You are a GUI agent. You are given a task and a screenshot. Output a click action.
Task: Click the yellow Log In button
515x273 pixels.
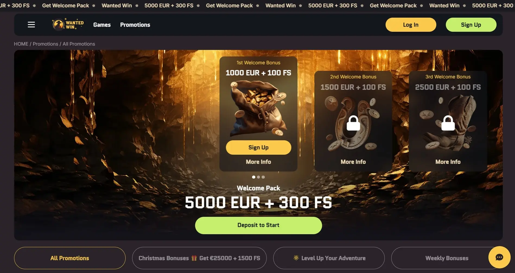pos(411,25)
